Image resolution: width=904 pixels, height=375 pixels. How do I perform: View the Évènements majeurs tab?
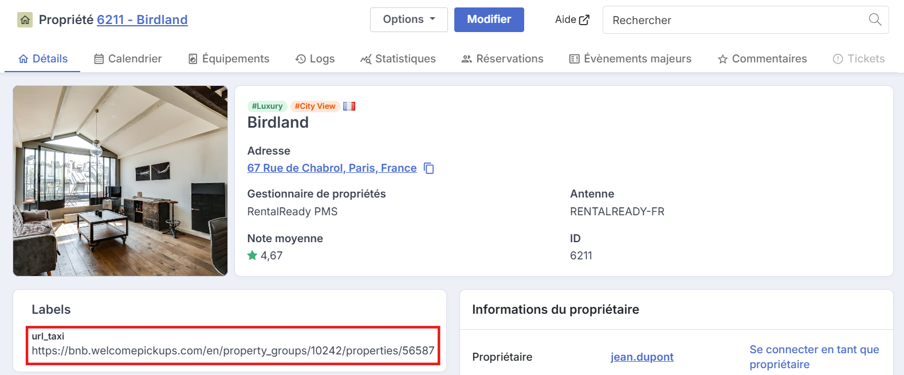(x=630, y=58)
